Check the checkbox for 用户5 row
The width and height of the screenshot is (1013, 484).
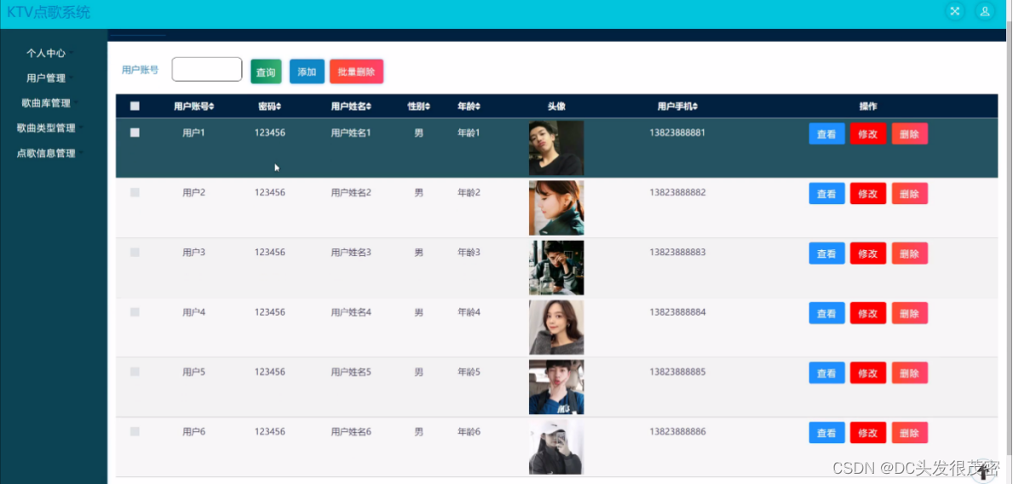[x=135, y=372]
